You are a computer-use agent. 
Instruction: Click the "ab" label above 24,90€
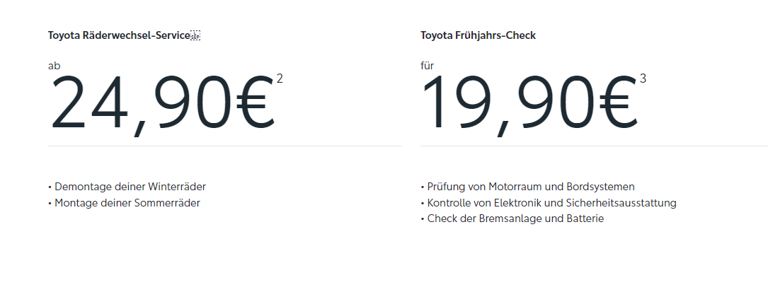tap(55, 66)
